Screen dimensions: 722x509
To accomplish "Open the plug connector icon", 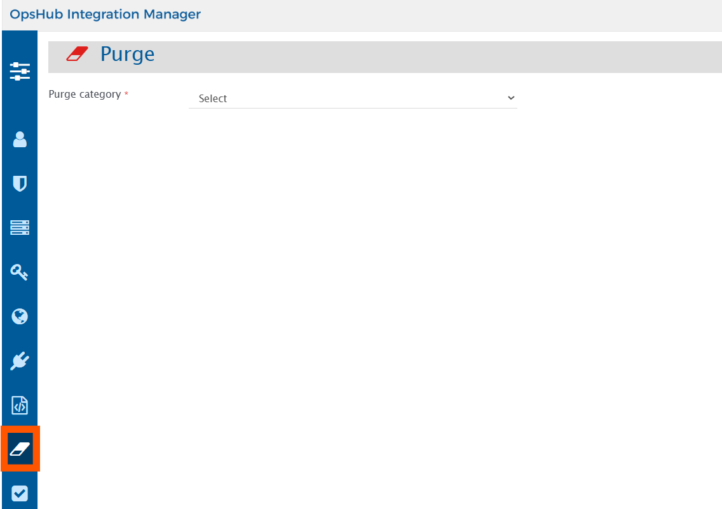I will [20, 361].
